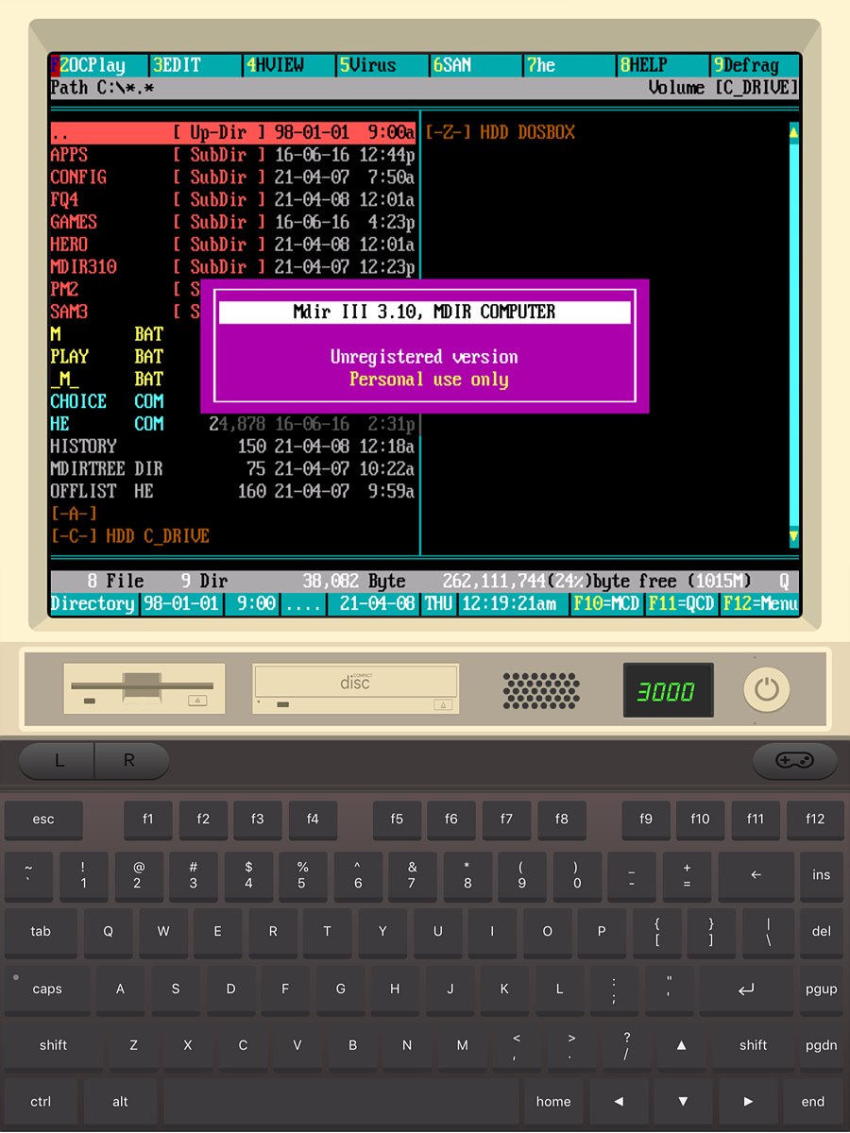Tap the right shift key
The image size is (850, 1133).
pos(753,1045)
